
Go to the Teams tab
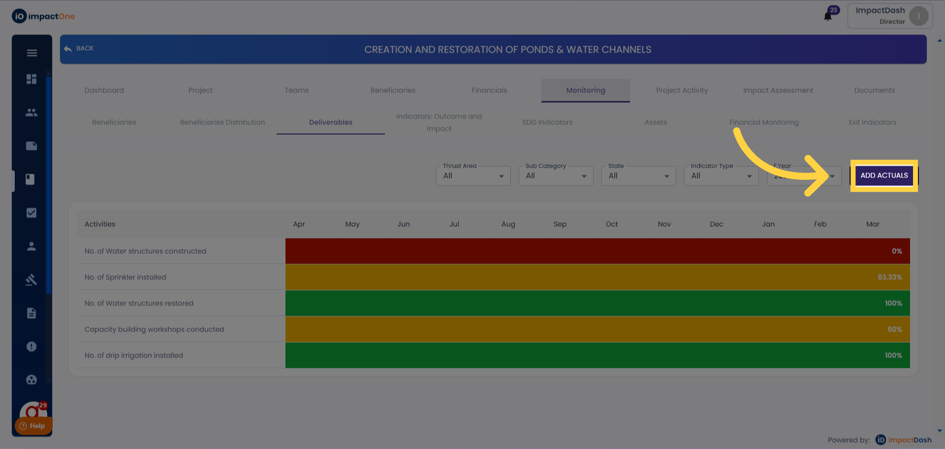(297, 90)
